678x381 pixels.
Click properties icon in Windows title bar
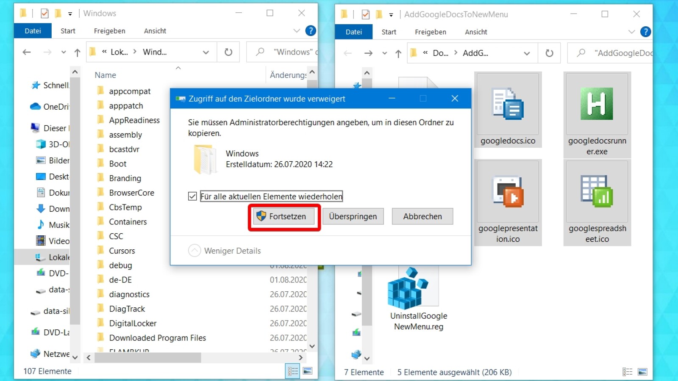point(44,14)
